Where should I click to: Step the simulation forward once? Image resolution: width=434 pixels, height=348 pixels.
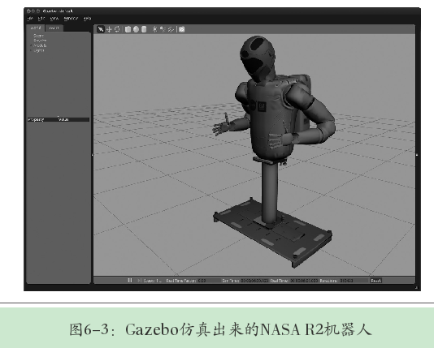(139, 281)
